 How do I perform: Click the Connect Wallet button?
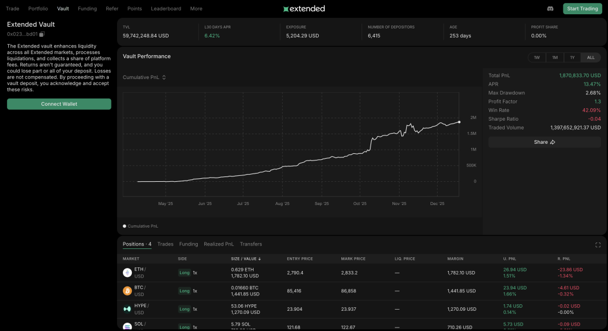coord(59,104)
